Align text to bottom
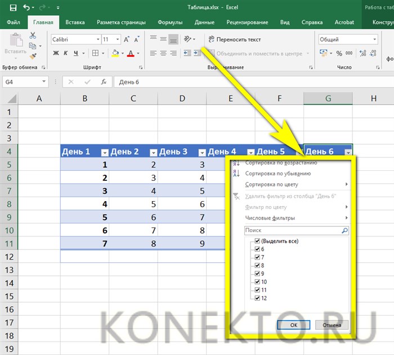394x355 pixels. (173, 39)
